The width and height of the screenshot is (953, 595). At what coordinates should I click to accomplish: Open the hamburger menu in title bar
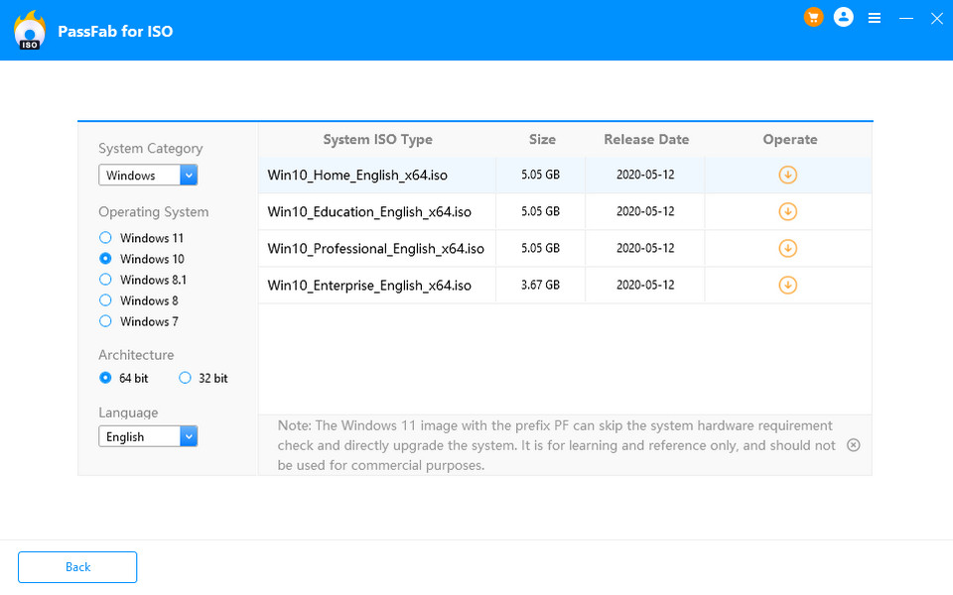875,18
